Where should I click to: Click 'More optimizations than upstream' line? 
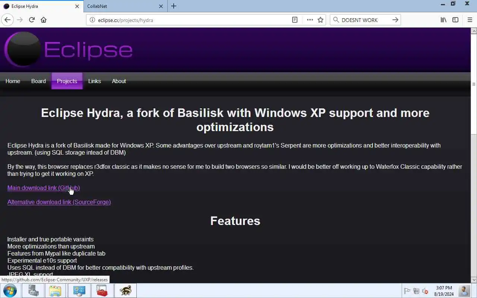pyautogui.click(x=51, y=246)
